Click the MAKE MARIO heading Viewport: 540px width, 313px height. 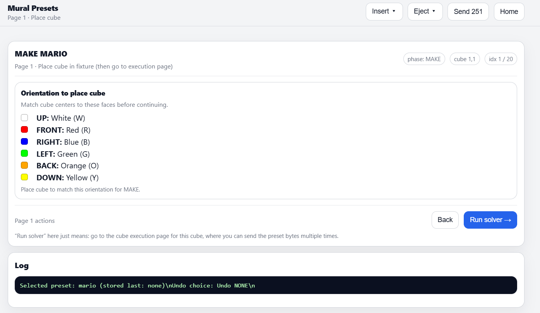tap(41, 54)
